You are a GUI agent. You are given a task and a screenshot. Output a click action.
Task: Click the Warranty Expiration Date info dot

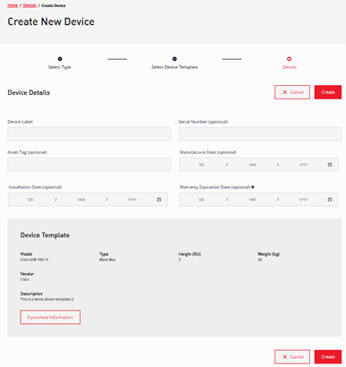point(253,187)
